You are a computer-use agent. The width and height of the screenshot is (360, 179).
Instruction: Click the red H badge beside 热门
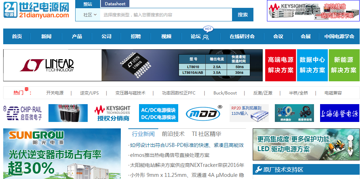coord(26,89)
